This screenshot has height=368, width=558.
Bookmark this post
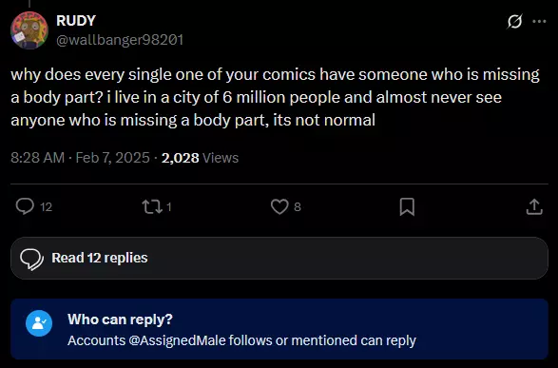407,206
